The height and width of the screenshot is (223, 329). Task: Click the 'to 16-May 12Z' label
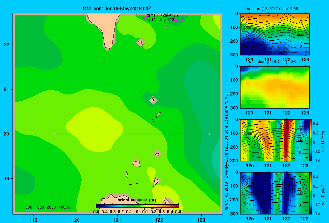(x=161, y=20)
